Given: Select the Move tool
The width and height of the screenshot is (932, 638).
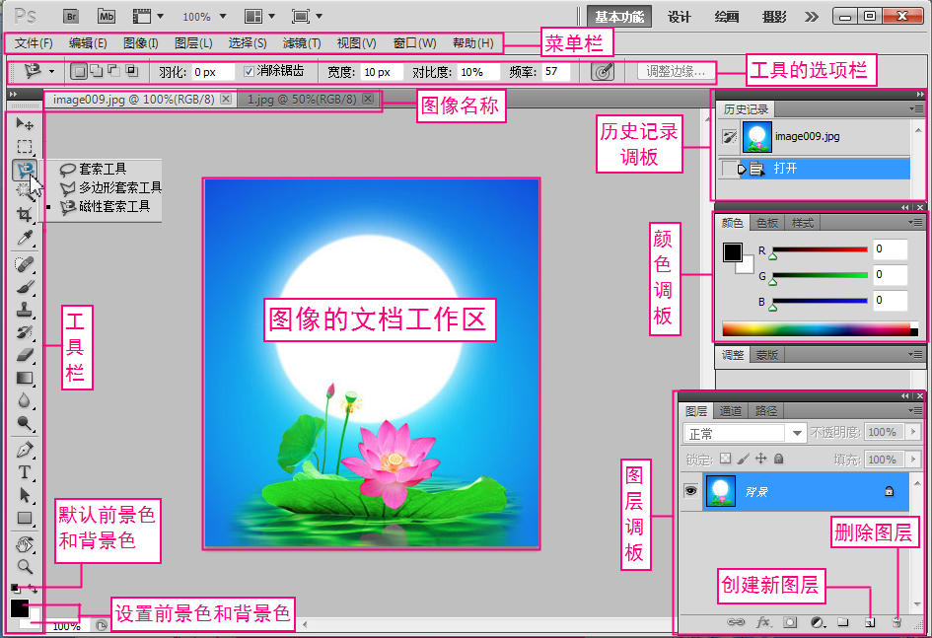Looking at the screenshot, I should click(25, 124).
